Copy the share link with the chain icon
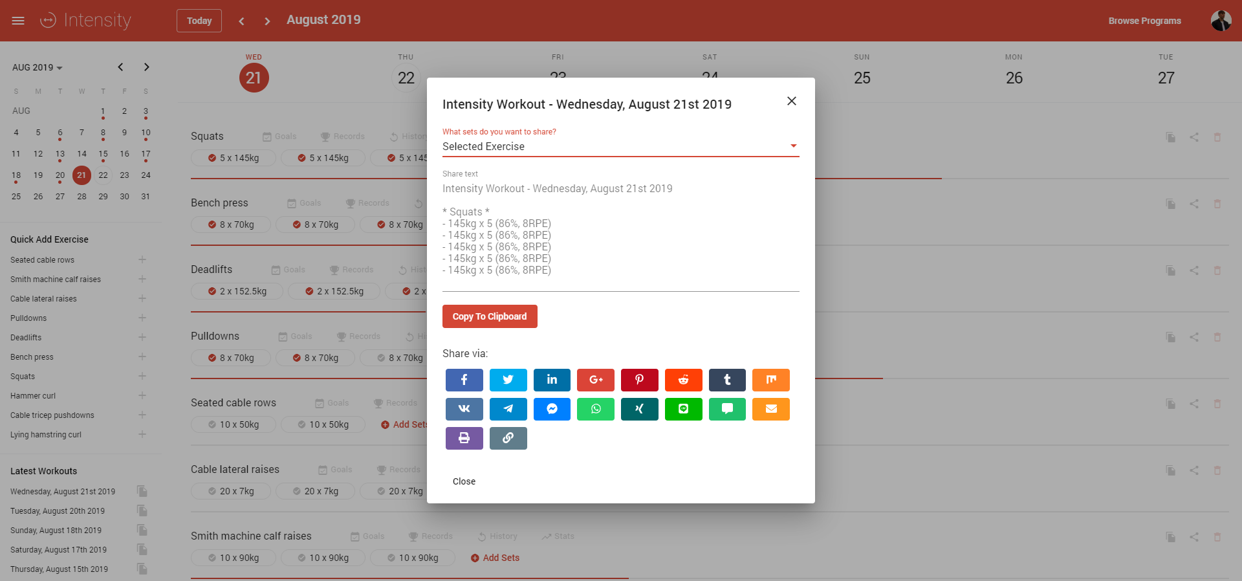The height and width of the screenshot is (581, 1242). click(508, 438)
